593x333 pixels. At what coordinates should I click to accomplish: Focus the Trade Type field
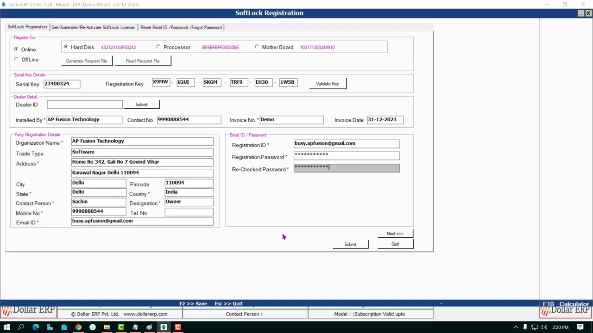pos(142,152)
